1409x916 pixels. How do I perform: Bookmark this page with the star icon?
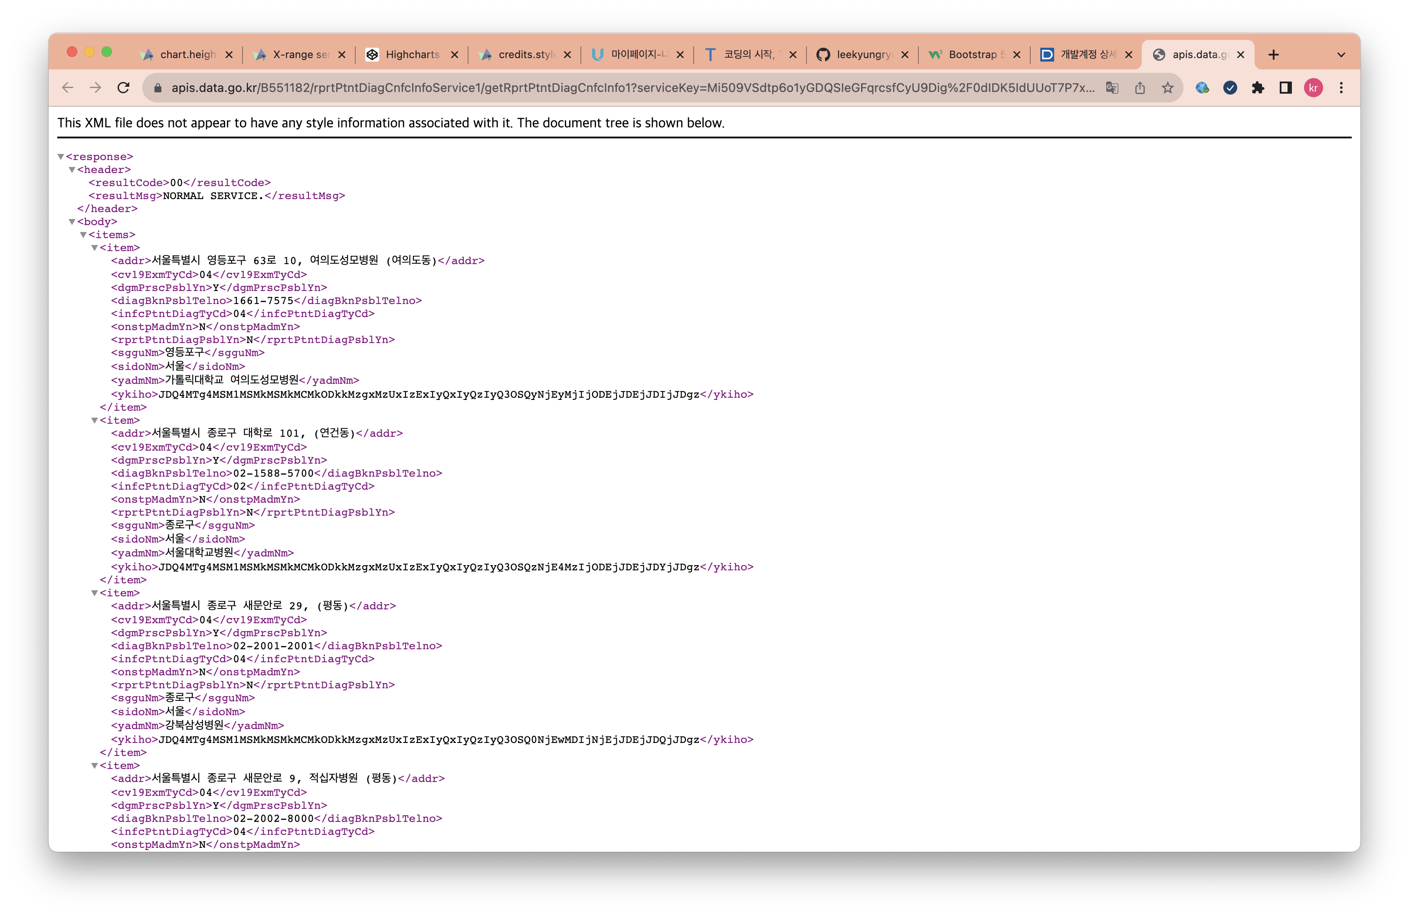(1167, 88)
